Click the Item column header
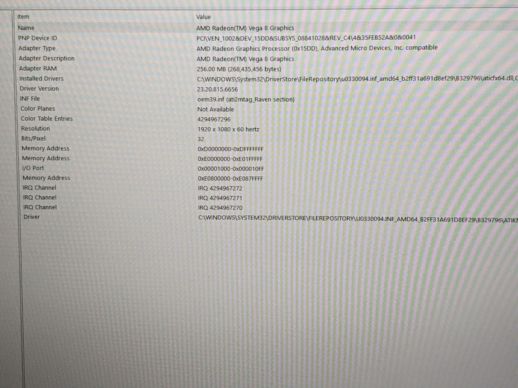 (23, 17)
